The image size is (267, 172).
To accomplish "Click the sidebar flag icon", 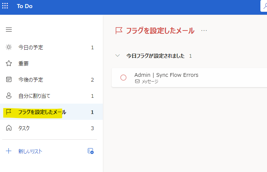I will 9,112.
